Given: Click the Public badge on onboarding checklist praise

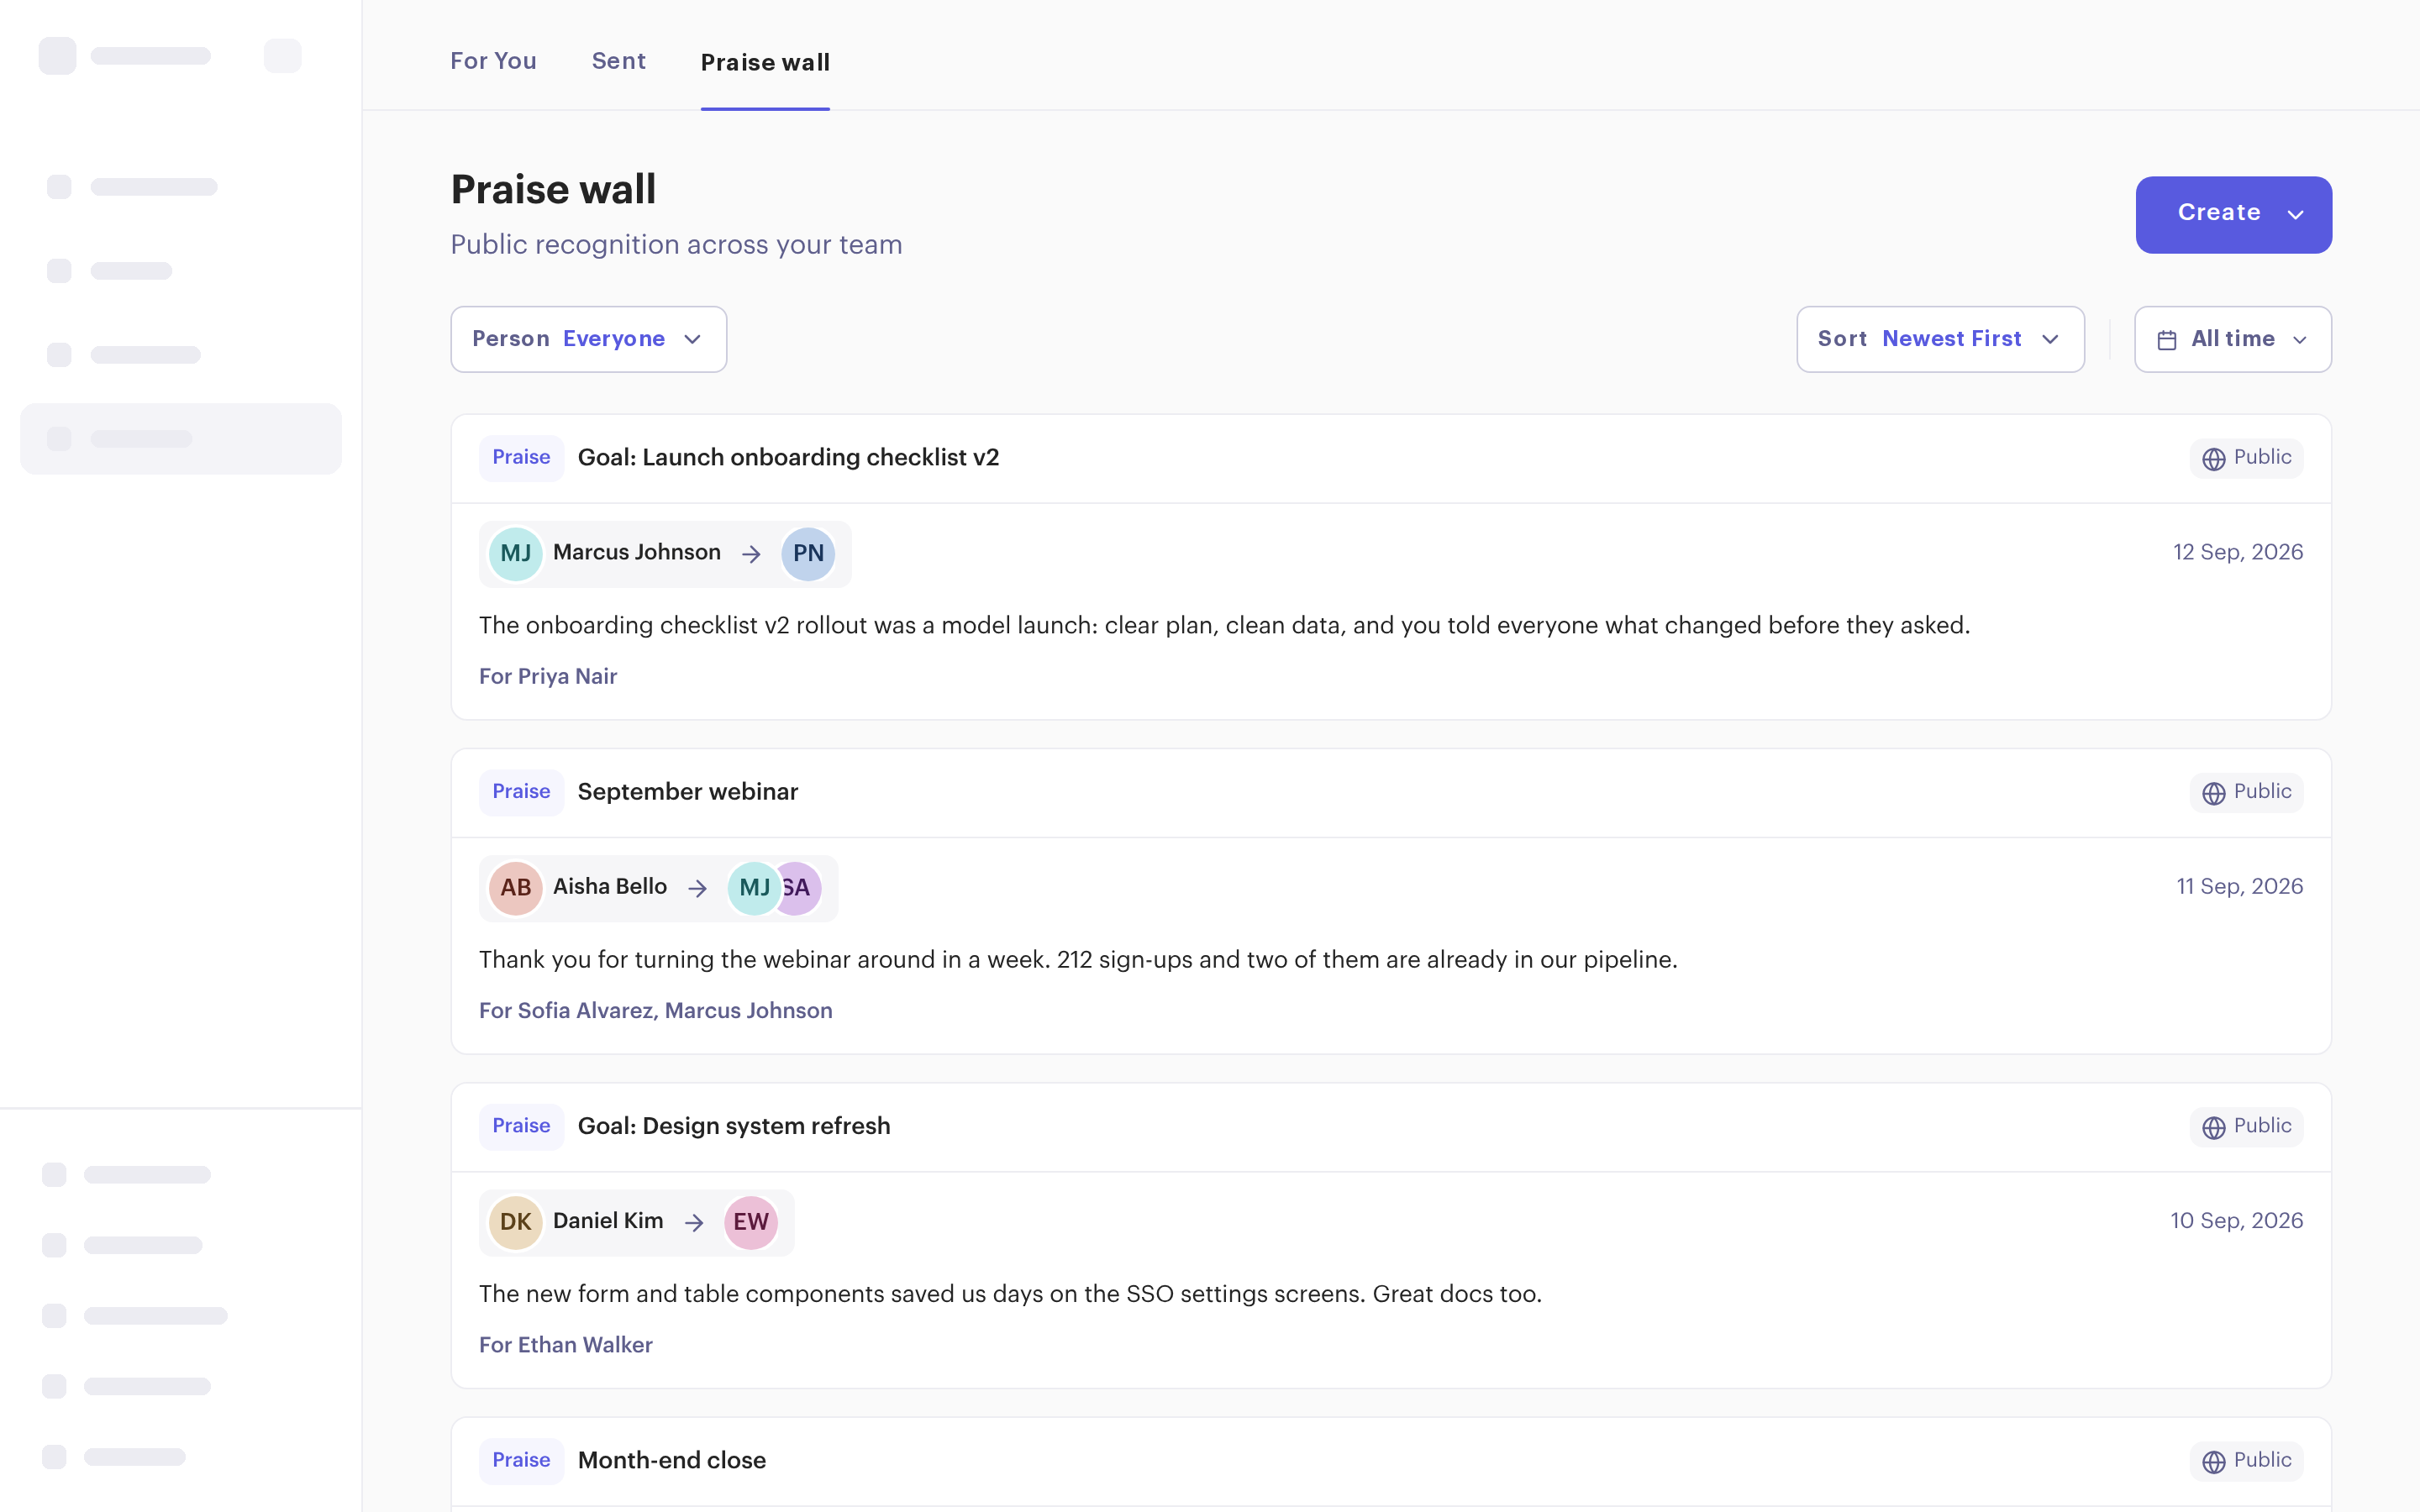Looking at the screenshot, I should pos(2246,458).
